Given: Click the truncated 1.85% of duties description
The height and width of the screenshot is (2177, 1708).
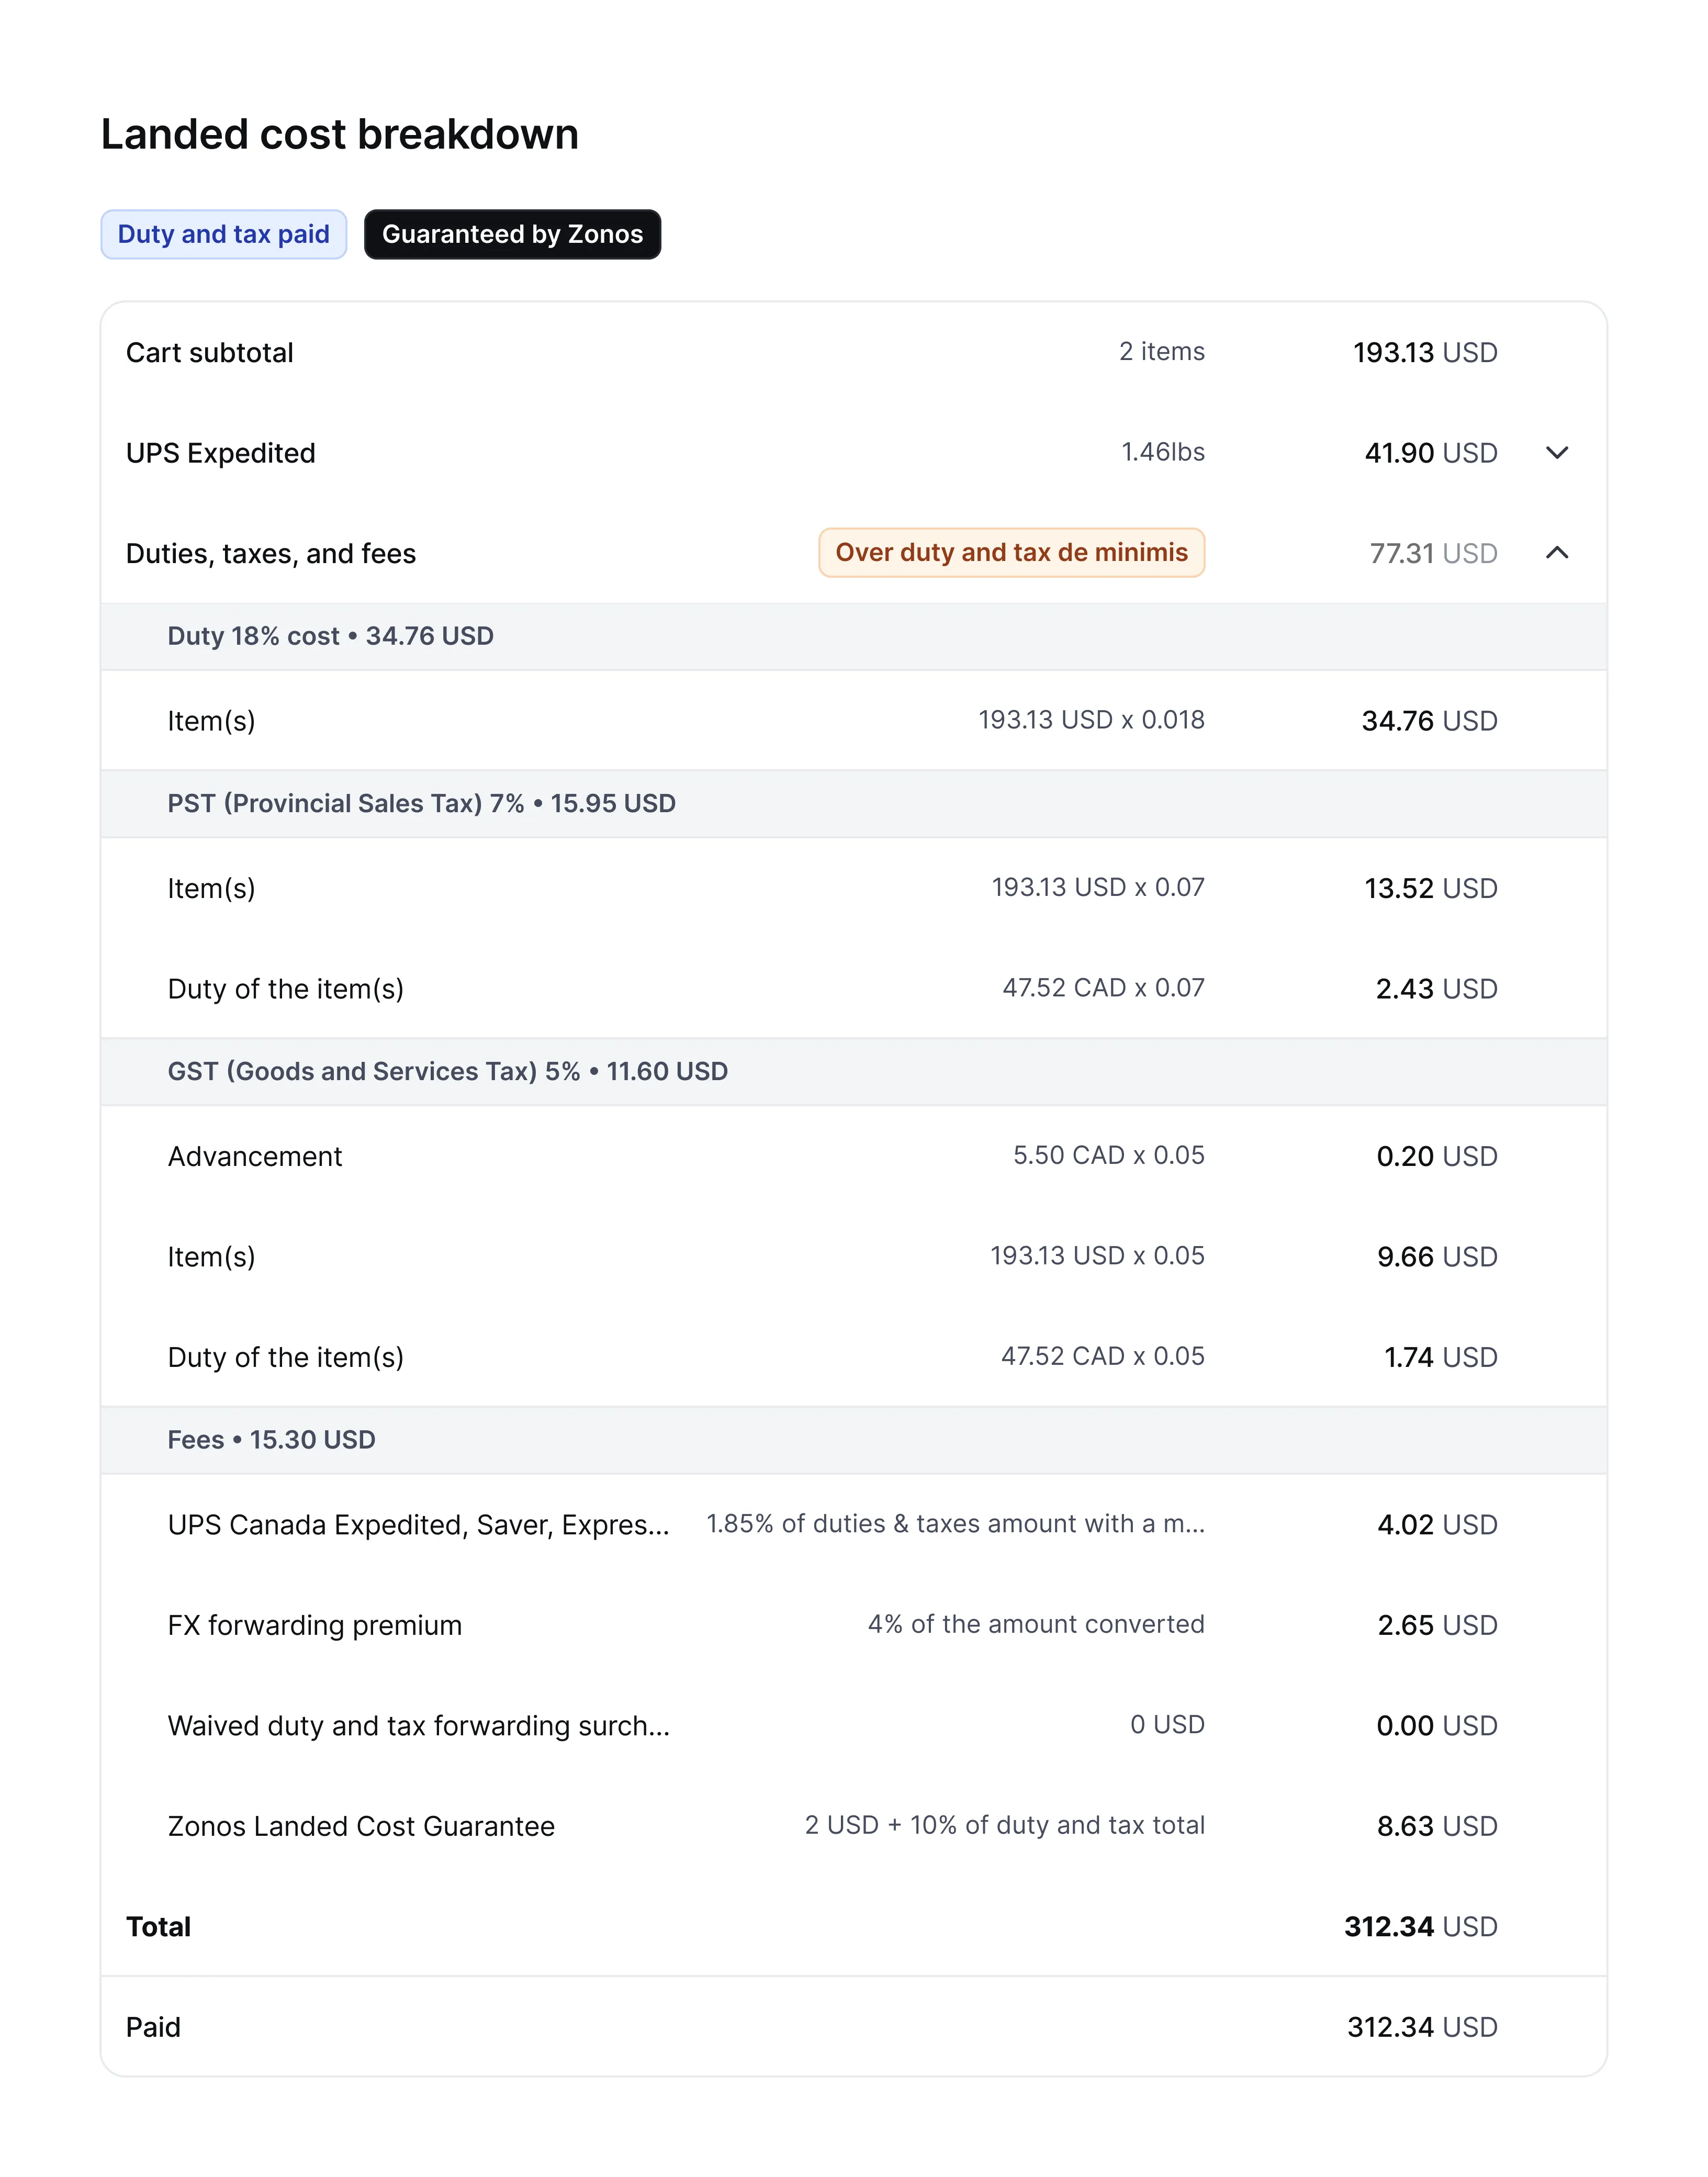Looking at the screenshot, I should [x=955, y=1524].
